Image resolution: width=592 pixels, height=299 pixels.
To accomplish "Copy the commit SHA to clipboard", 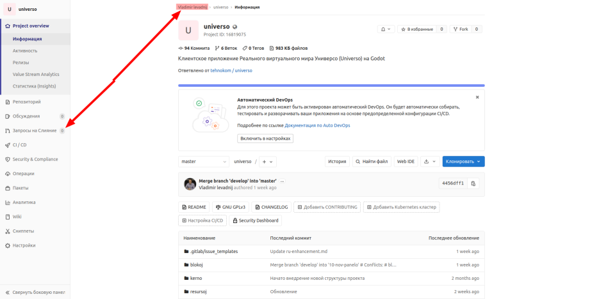I will tap(473, 183).
